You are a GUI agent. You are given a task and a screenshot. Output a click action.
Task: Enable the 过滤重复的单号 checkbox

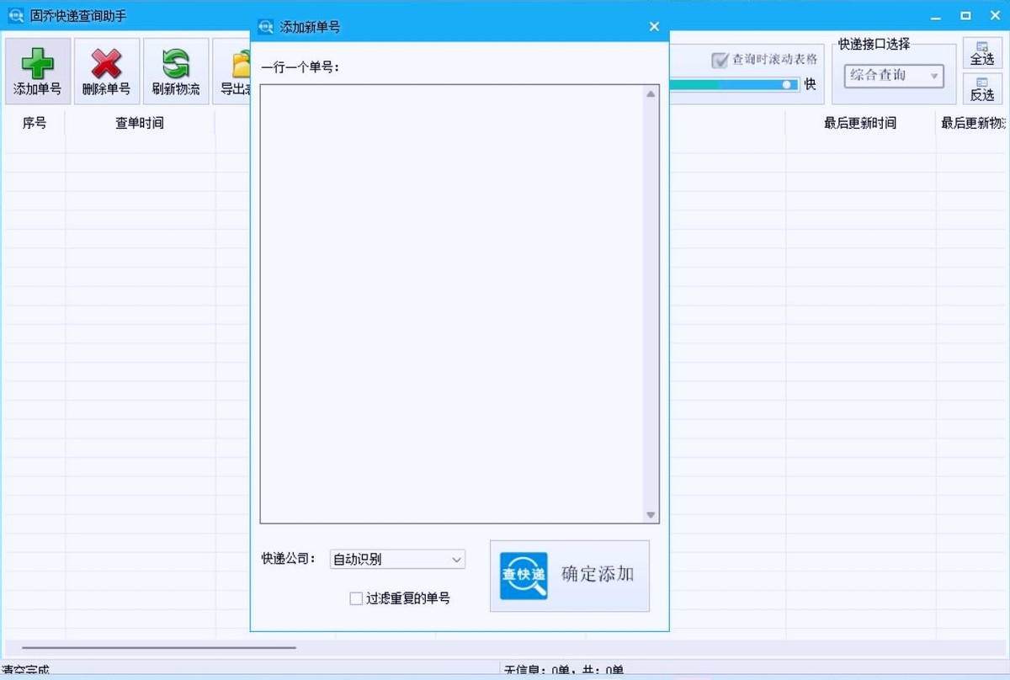[x=357, y=598]
